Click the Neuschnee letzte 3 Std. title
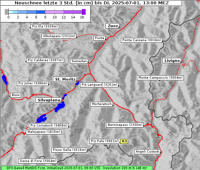The image size is (200, 170). coord(91,3)
